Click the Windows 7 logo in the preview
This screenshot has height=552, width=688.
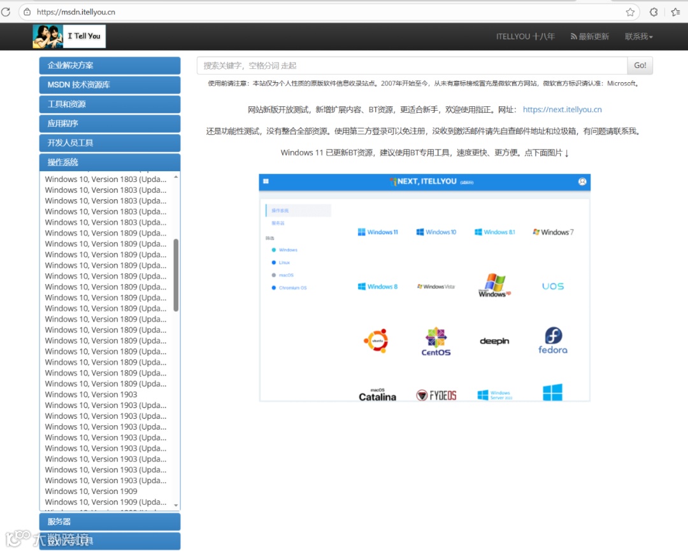point(553,232)
